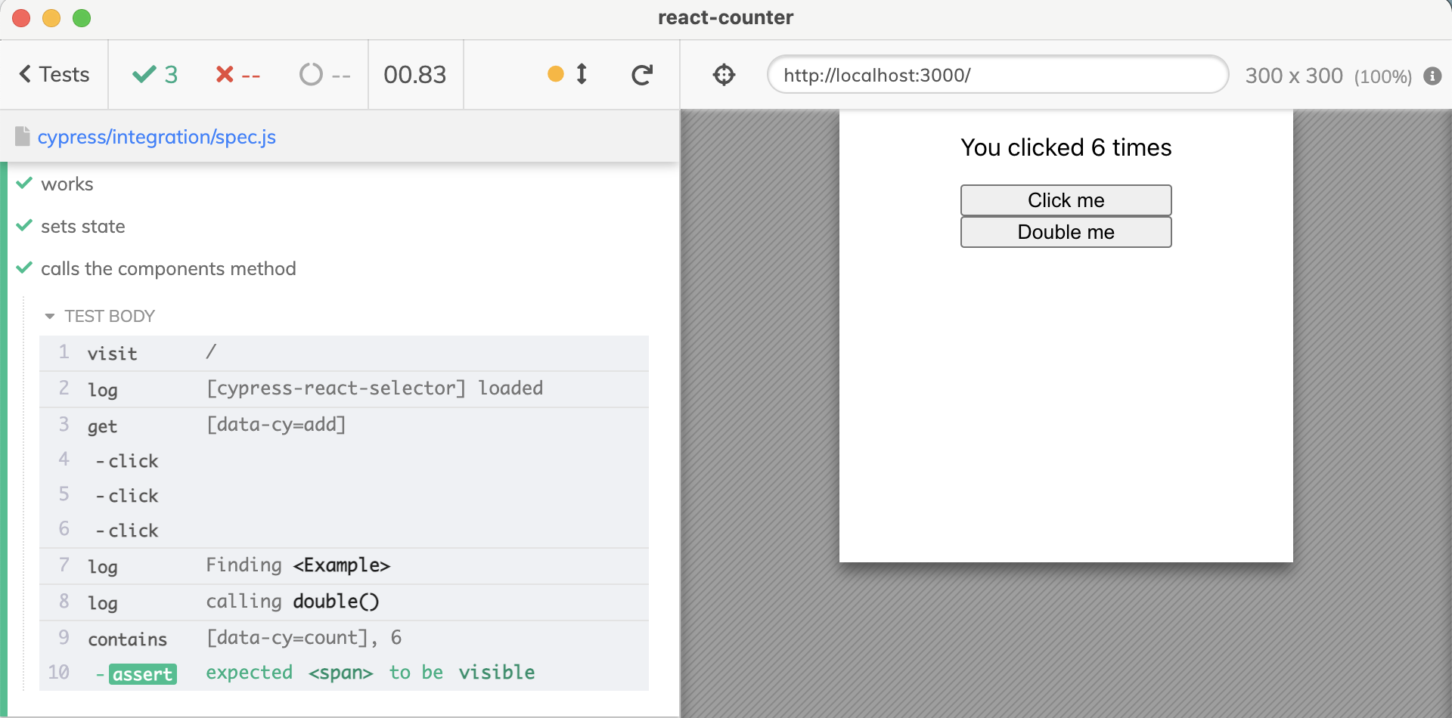Click the 'You clicked 6 times' text
The height and width of the screenshot is (718, 1452).
[1066, 147]
